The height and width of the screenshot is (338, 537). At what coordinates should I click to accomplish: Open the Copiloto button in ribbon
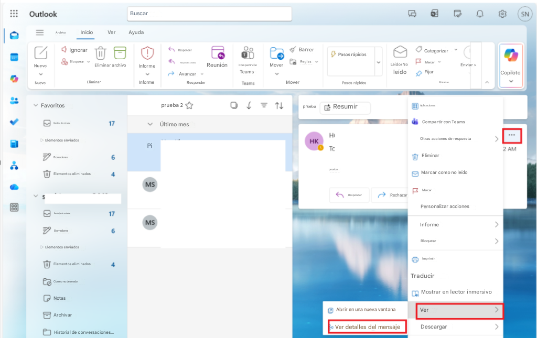[511, 65]
